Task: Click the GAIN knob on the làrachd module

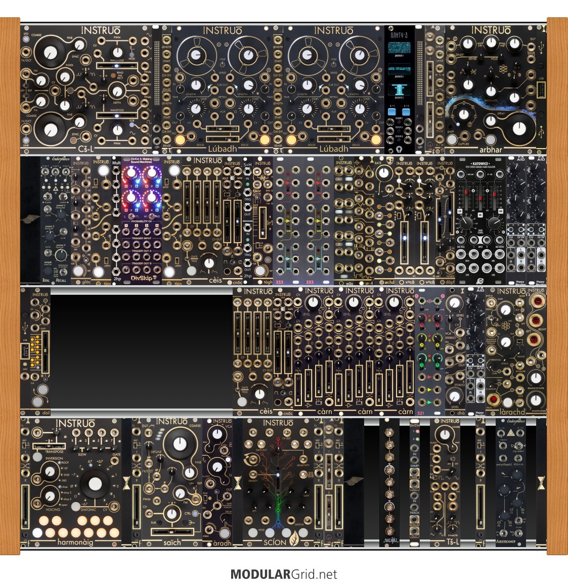Action: 506,309
